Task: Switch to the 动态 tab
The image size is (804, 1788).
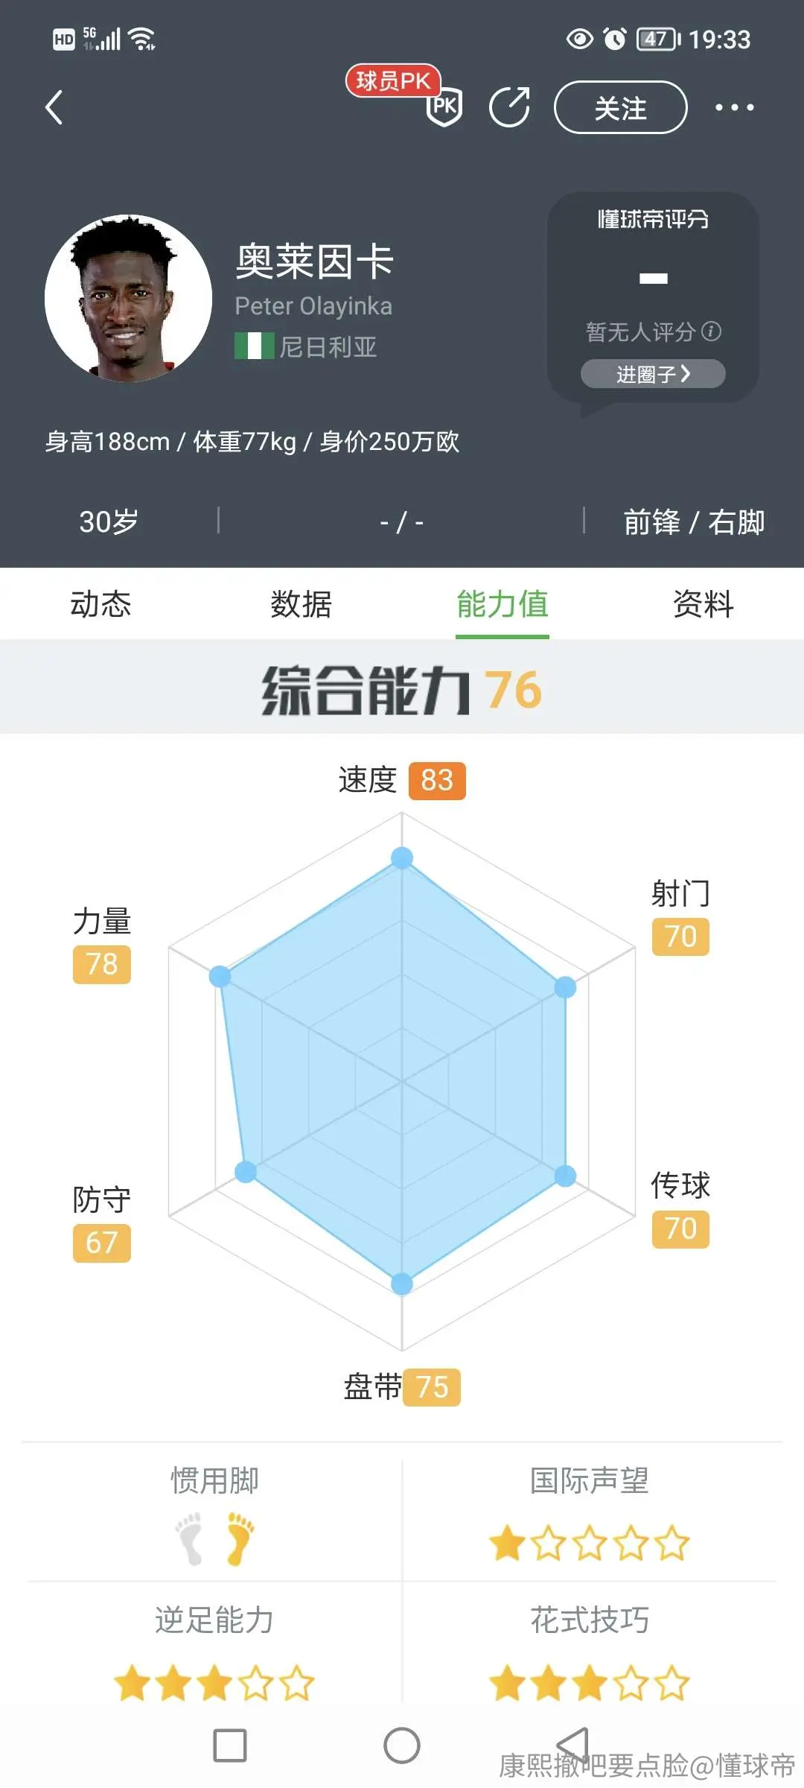Action: 100,603
